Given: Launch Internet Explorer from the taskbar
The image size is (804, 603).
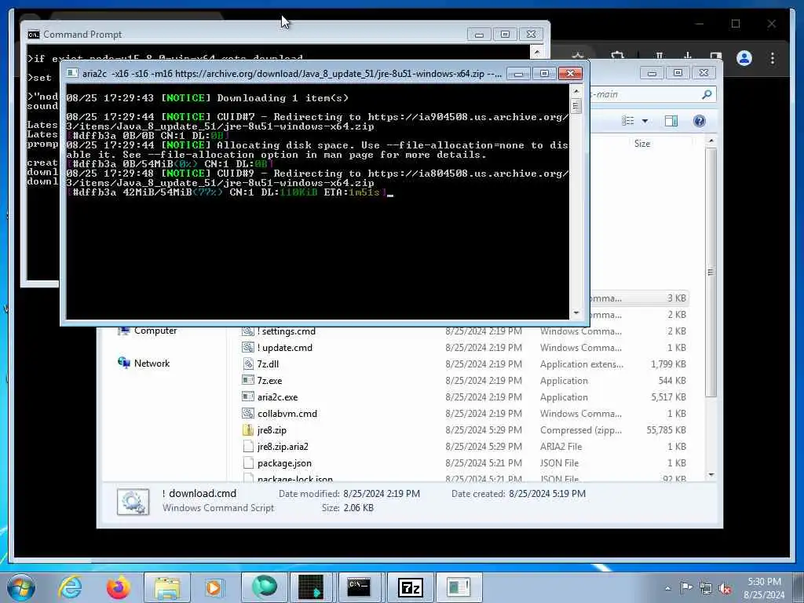Looking at the screenshot, I should coord(70,587).
